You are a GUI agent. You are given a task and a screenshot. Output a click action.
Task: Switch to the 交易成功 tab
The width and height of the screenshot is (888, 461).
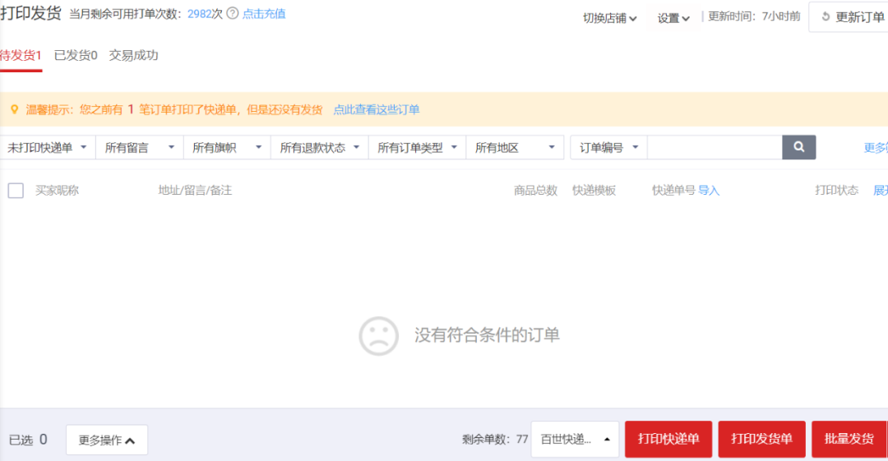tap(134, 56)
